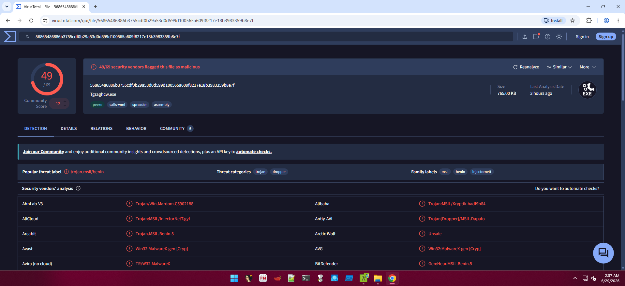The width and height of the screenshot is (625, 286).
Task: Click Trojan:MSIL/InjectorNetT.gyf detection text
Action: 163,219
